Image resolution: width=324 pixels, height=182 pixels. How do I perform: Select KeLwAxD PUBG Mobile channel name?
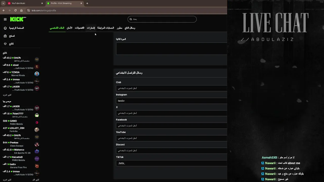(17, 157)
